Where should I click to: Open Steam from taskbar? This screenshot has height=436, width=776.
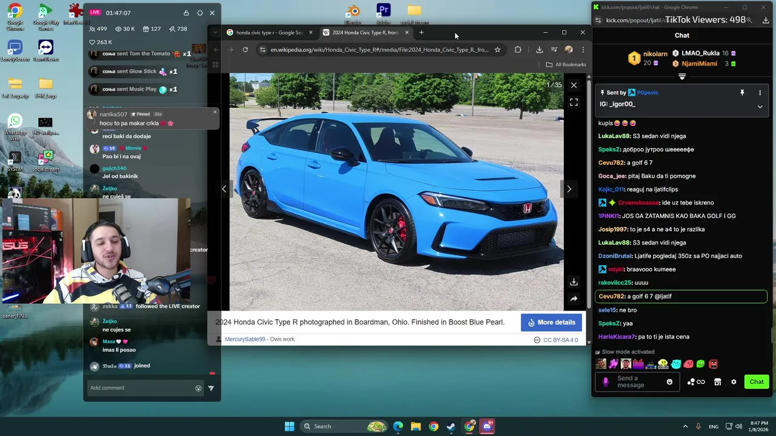[451, 426]
